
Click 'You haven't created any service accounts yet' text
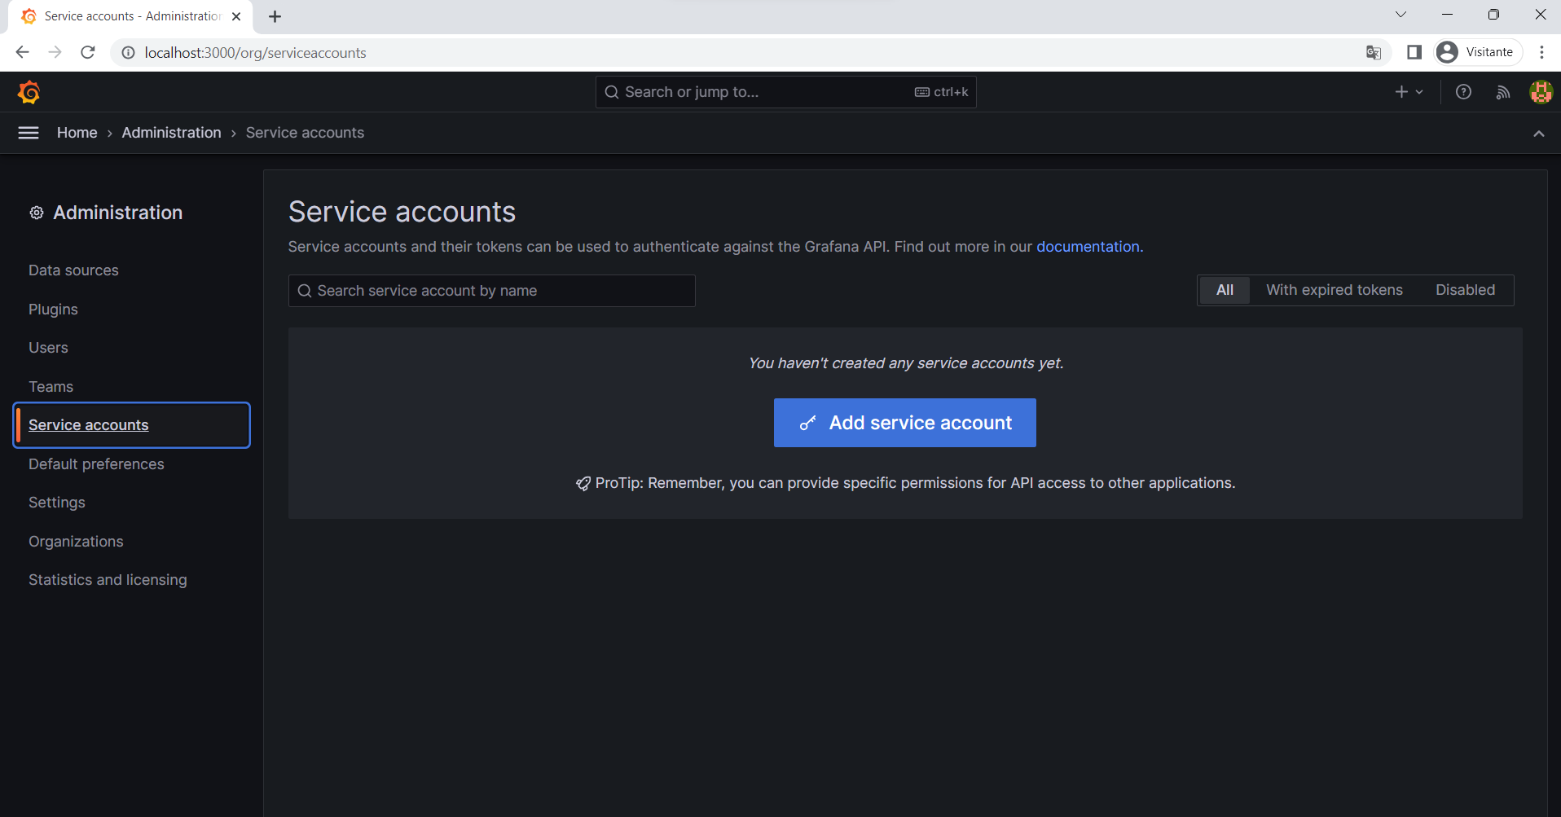905,363
